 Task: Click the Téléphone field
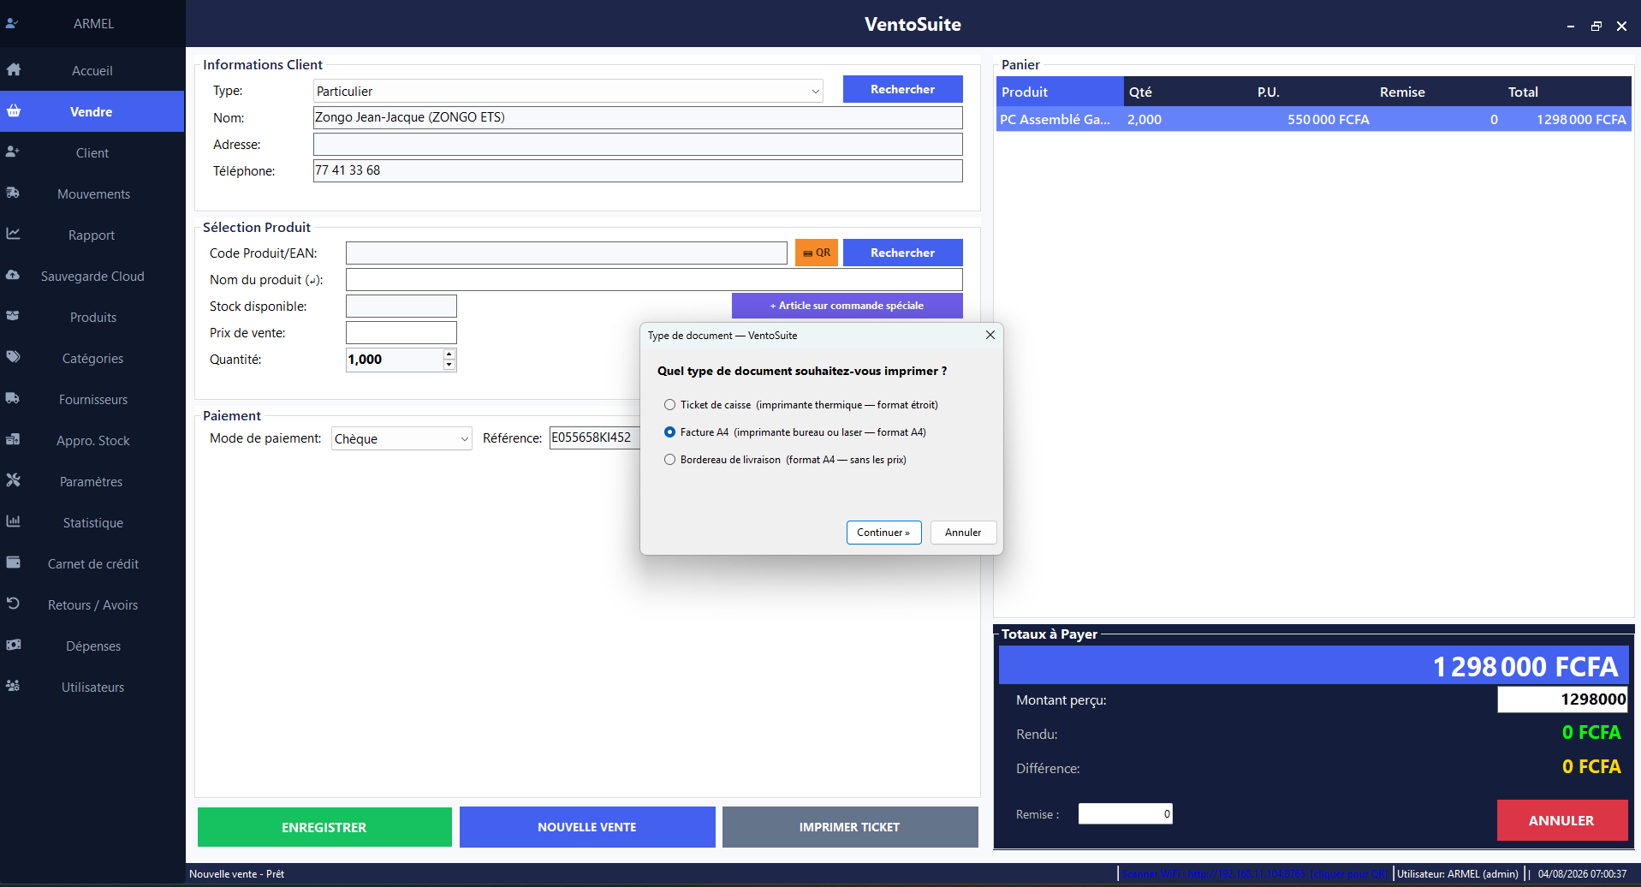638,170
